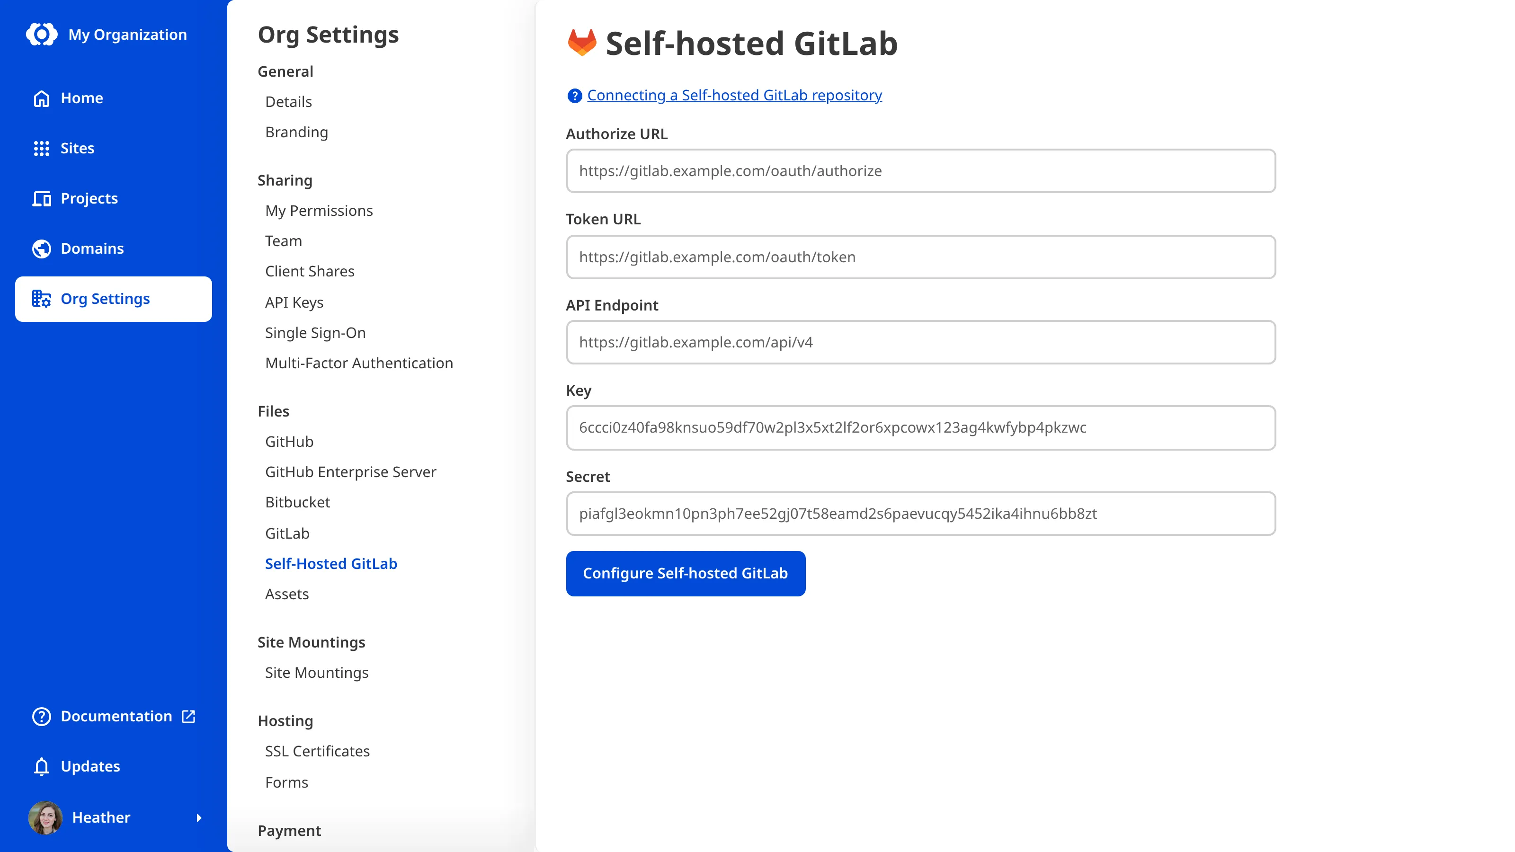Click the blue help question icon
Image resolution: width=1515 pixels, height=852 pixels.
pyautogui.click(x=574, y=95)
